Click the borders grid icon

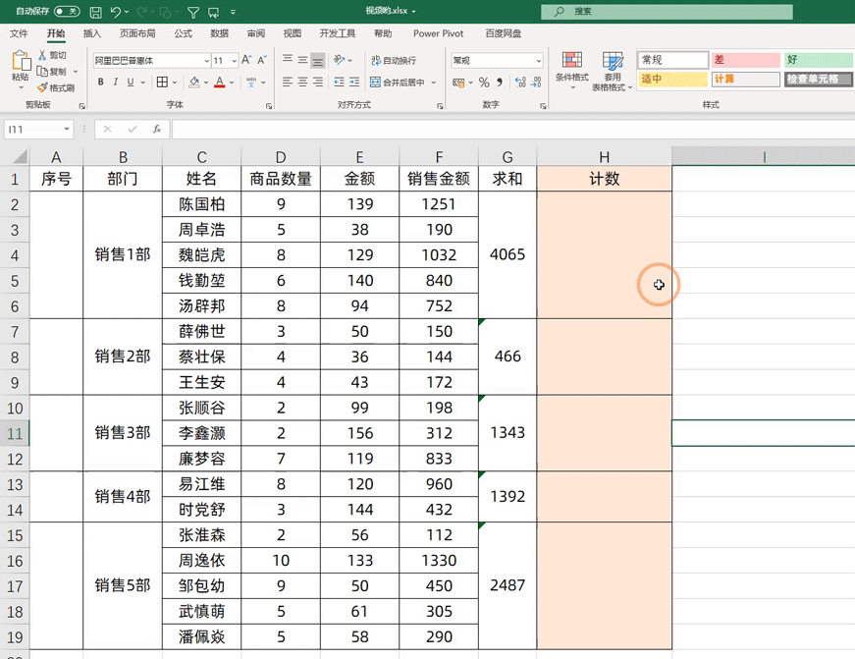(162, 82)
